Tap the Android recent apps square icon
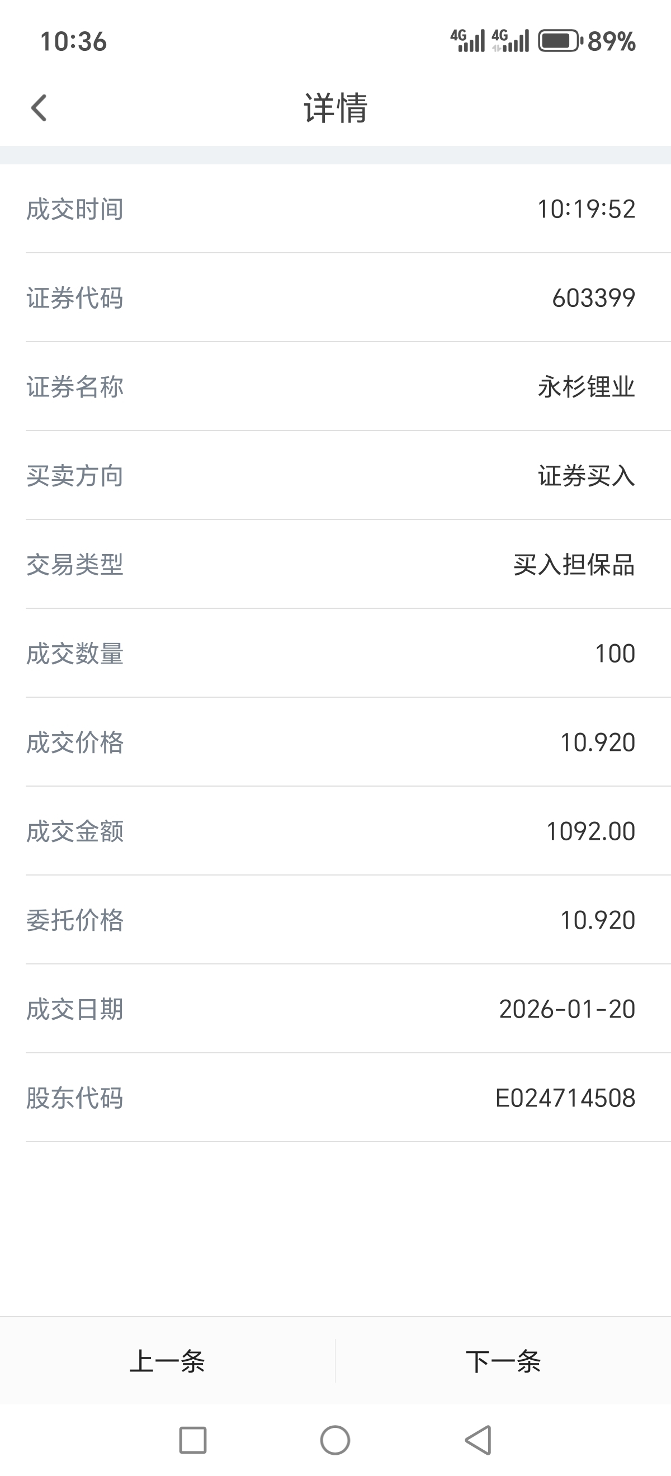This screenshot has width=671, height=1476. tap(192, 1440)
